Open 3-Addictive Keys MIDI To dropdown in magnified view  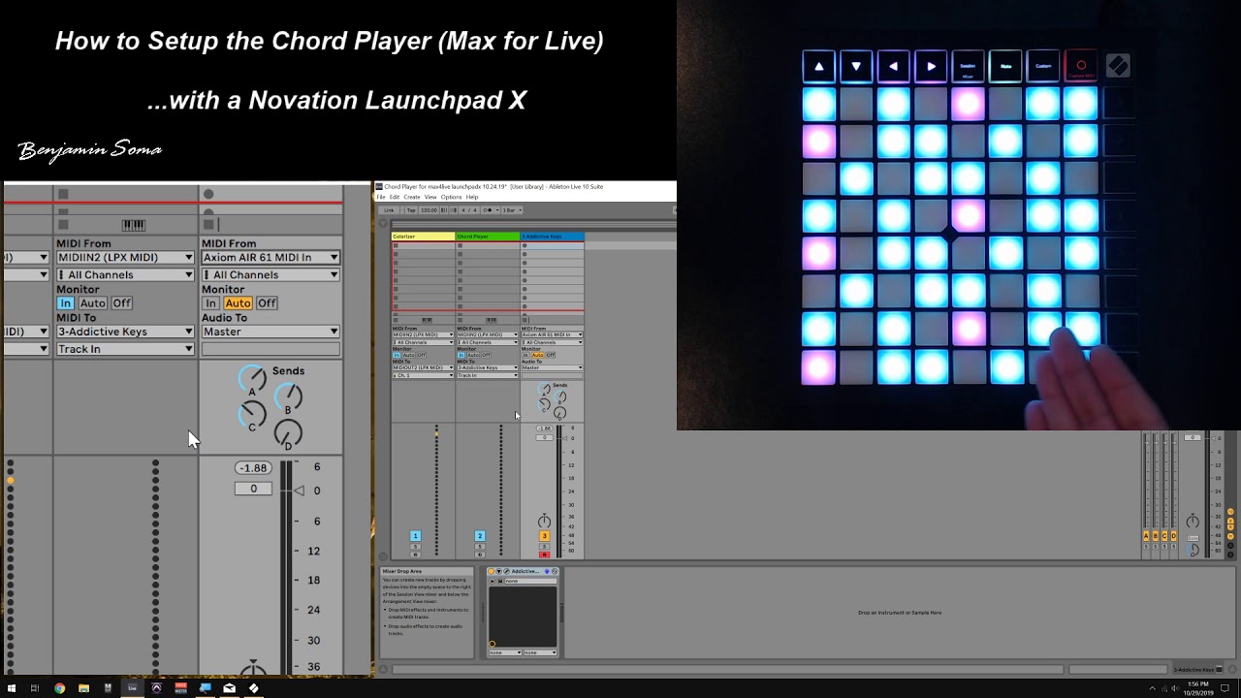click(125, 332)
